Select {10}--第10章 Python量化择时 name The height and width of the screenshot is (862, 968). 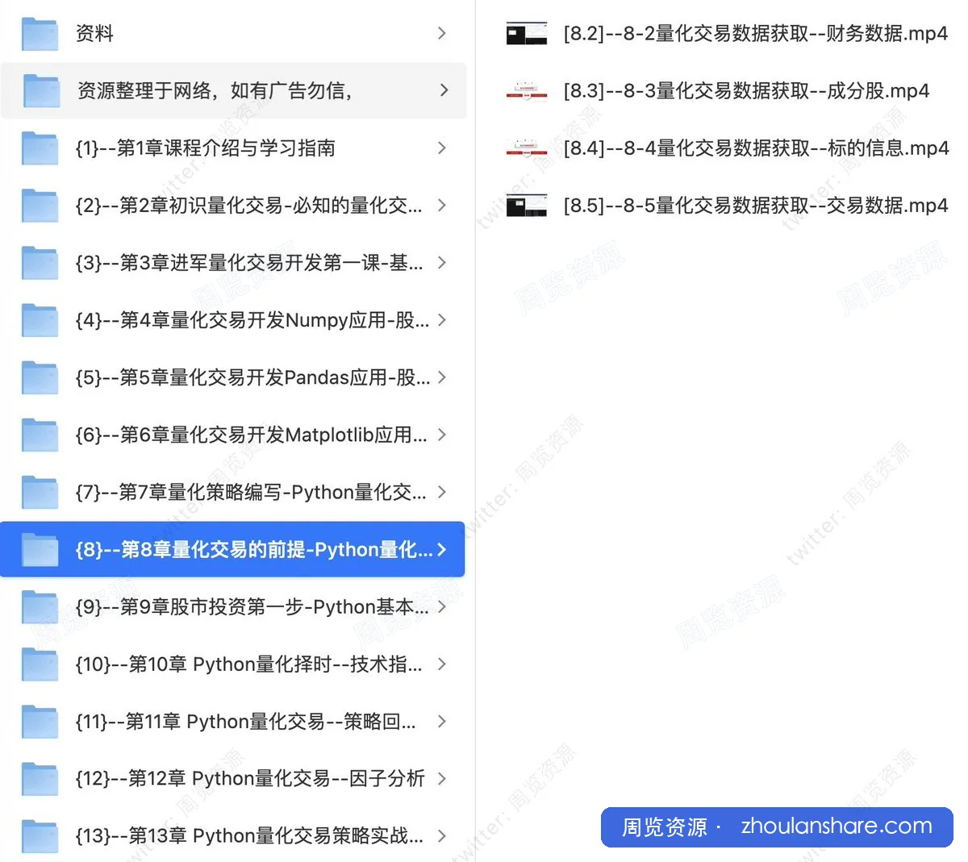point(248,664)
